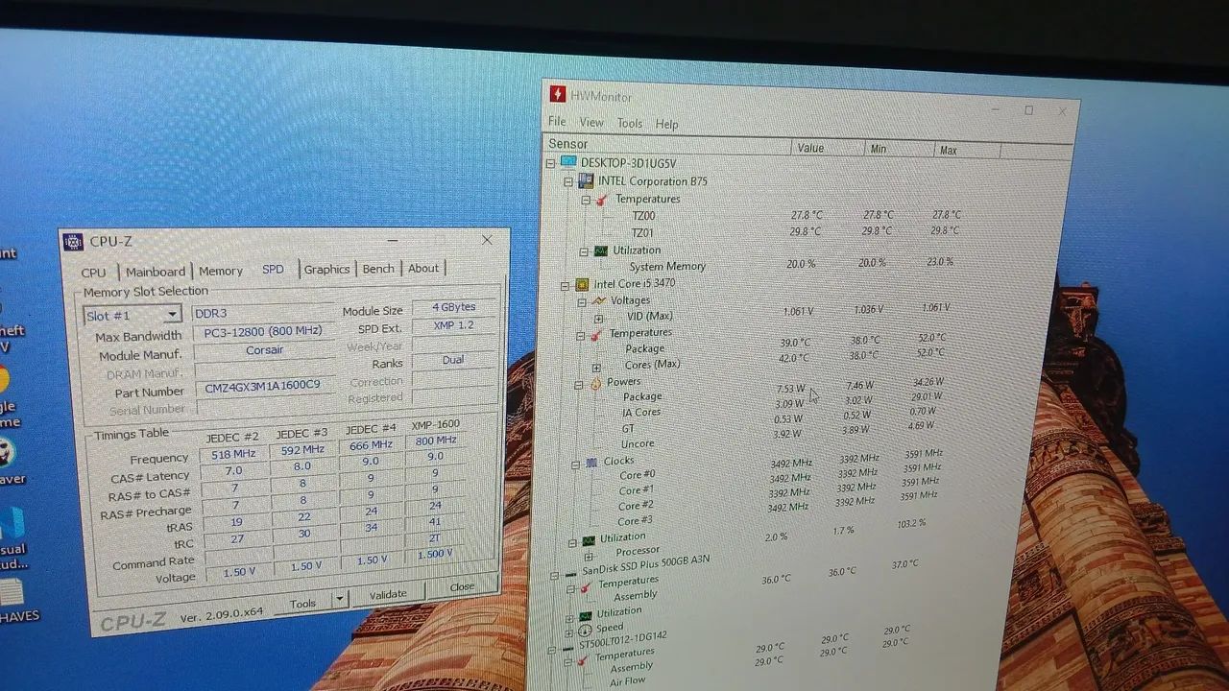Collapse the DESKTOP-3D1UG5V tree node
This screenshot has height=691, width=1229.
[550, 163]
